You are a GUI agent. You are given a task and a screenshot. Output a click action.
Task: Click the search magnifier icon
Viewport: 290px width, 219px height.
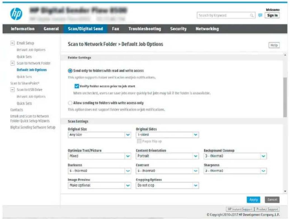(x=252, y=15)
